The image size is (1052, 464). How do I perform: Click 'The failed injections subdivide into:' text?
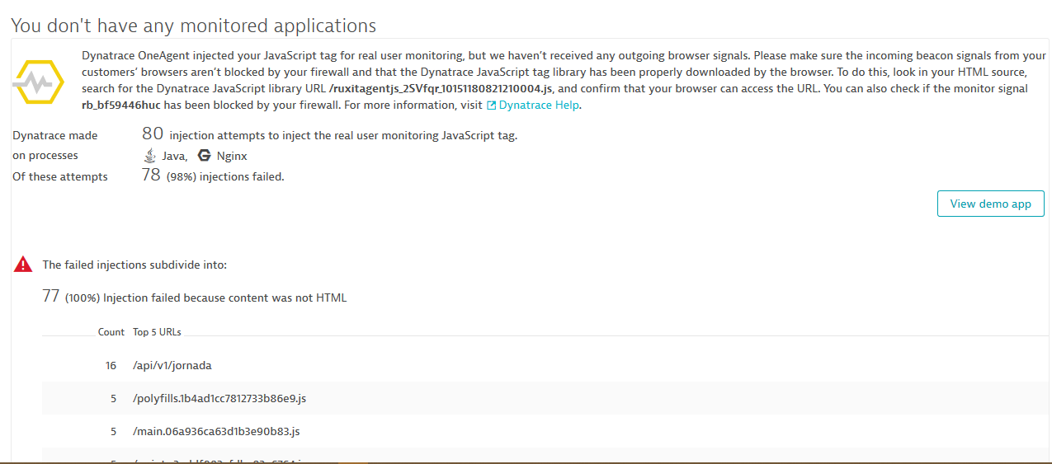pos(134,265)
